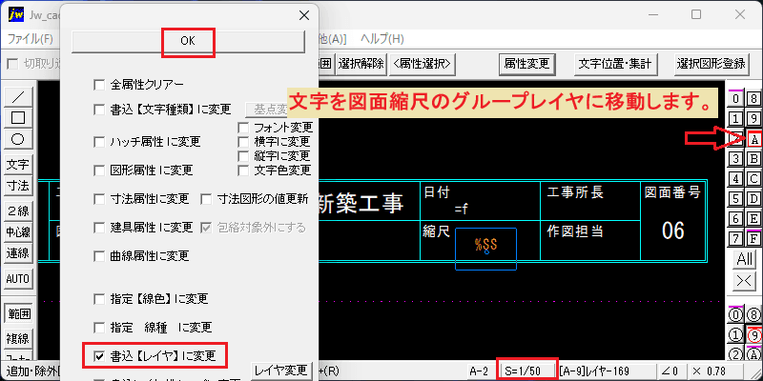Open scale setting S=1/50 in status bar
The image size is (763, 381).
pos(527,371)
